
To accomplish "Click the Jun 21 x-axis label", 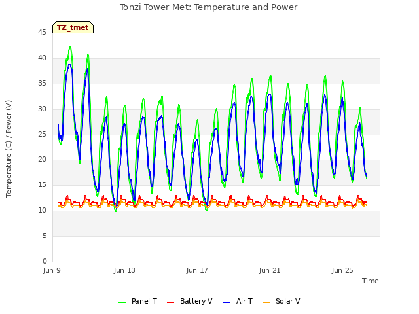I will click(x=270, y=270).
